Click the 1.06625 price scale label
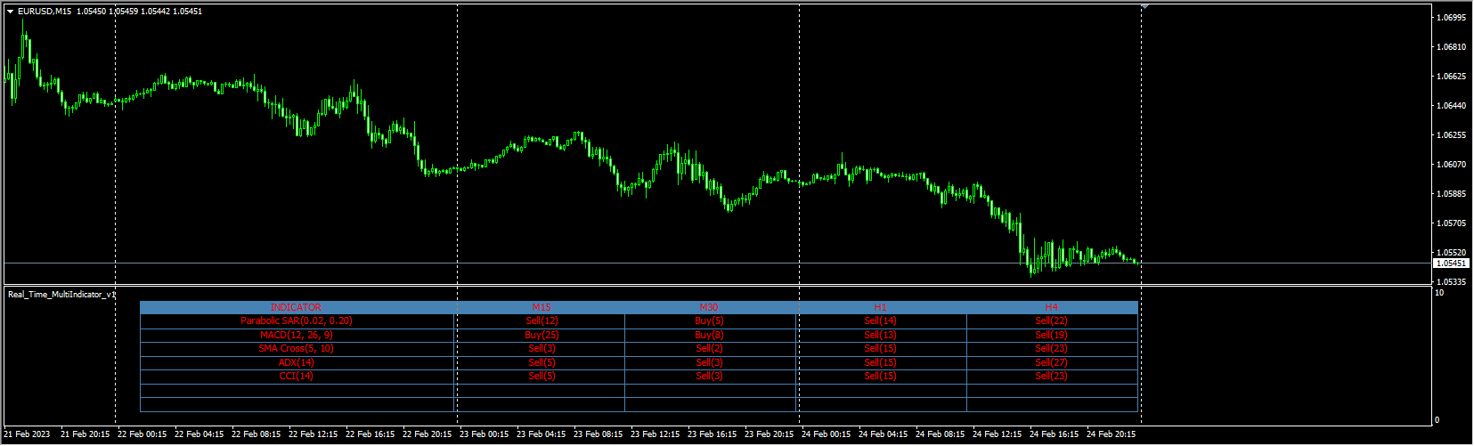Viewport: 1474px width, 446px height. [1452, 76]
